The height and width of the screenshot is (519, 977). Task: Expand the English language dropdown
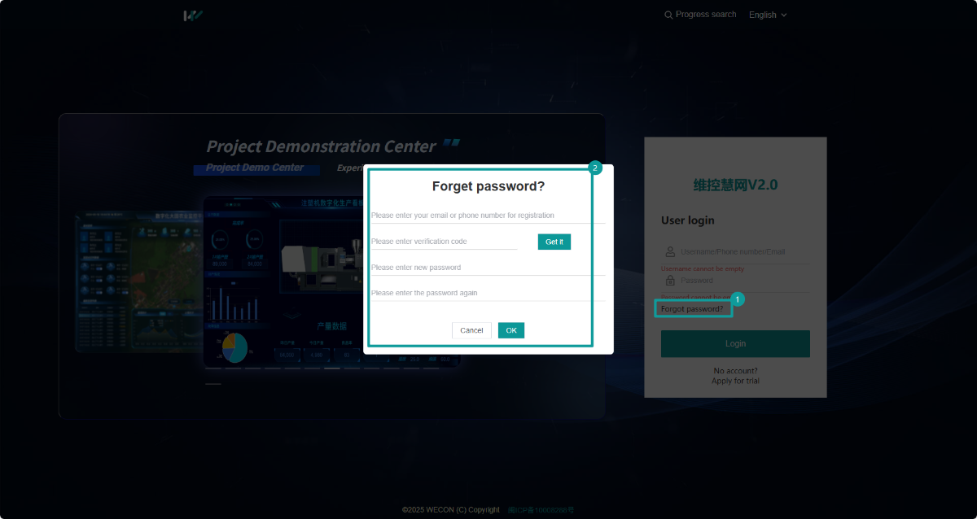coord(768,15)
